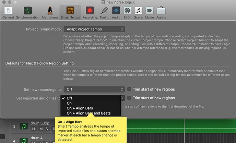This screenshot has height=143, width=236.
Task: Hide the drum 3_bip track with H
Action: tap(33, 129)
